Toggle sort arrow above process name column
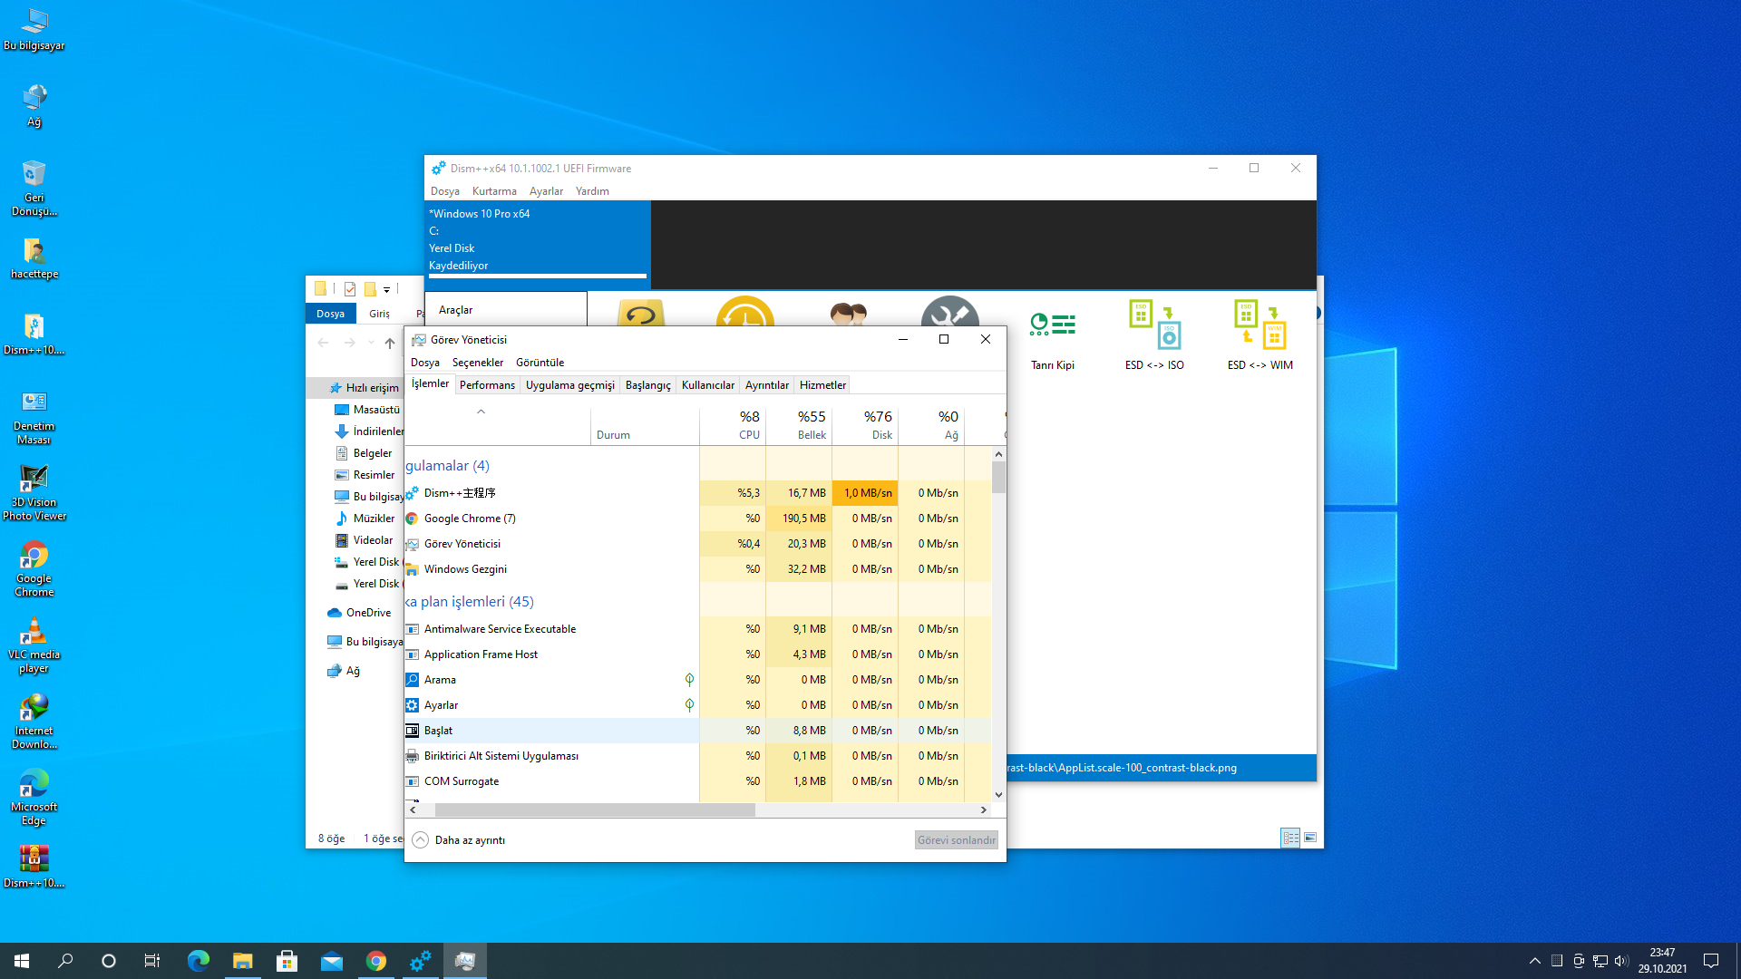1741x979 pixels. click(481, 412)
